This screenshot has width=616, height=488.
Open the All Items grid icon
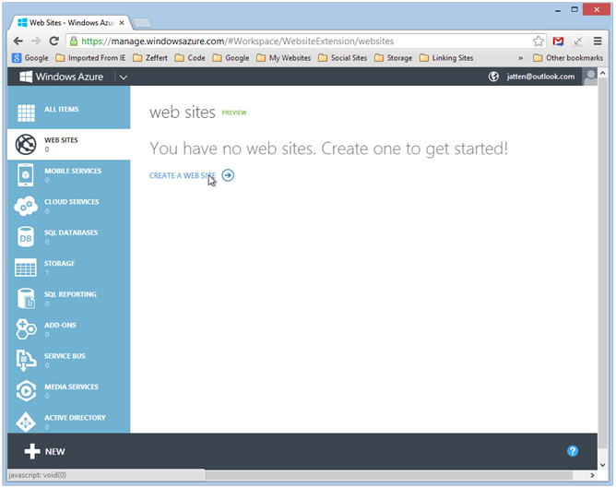[x=26, y=113]
